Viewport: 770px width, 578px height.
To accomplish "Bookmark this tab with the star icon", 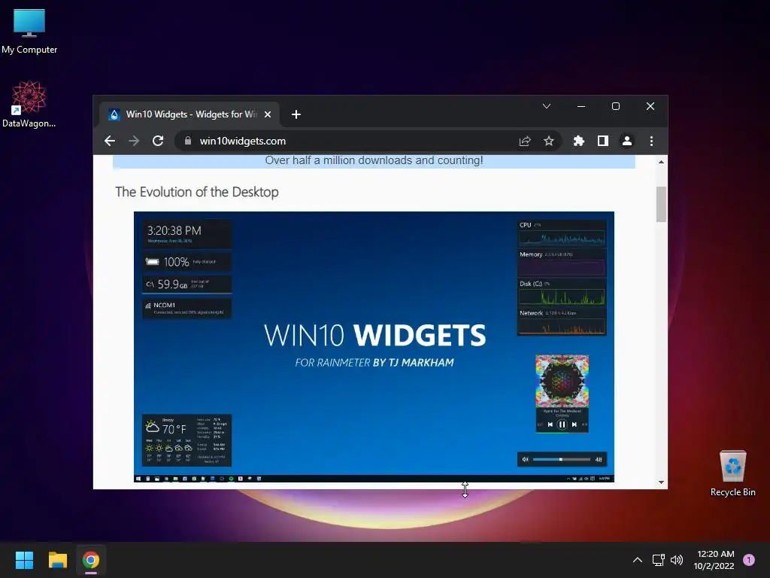I will 548,141.
